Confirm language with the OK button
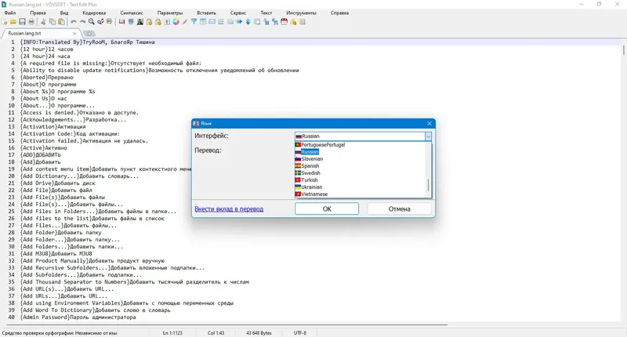627x337 pixels. tap(327, 208)
